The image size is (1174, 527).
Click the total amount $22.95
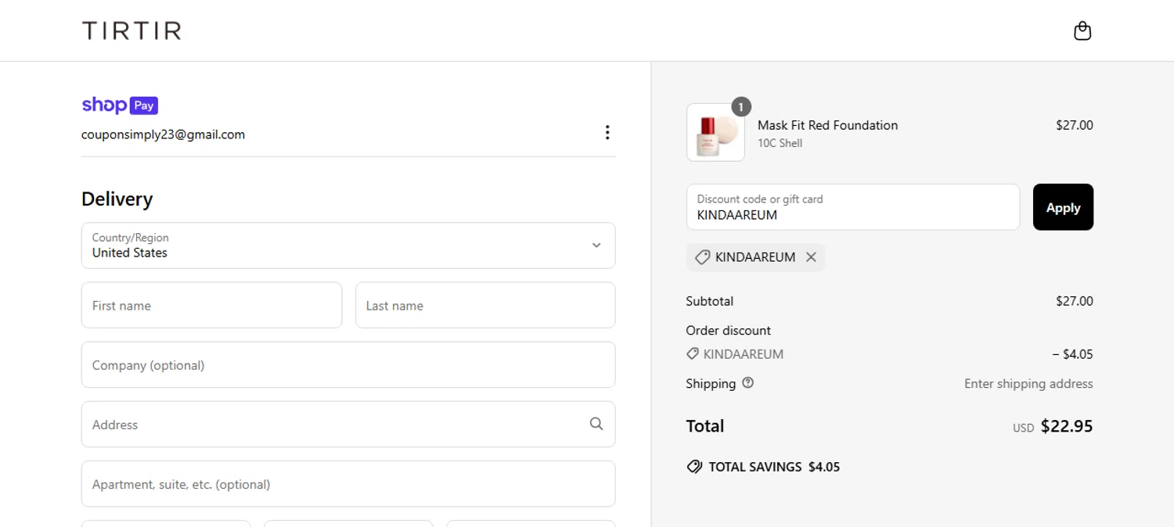[x=1067, y=426]
